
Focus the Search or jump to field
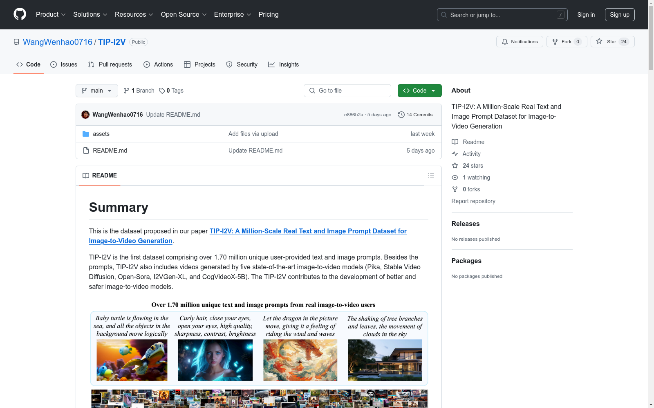(502, 15)
